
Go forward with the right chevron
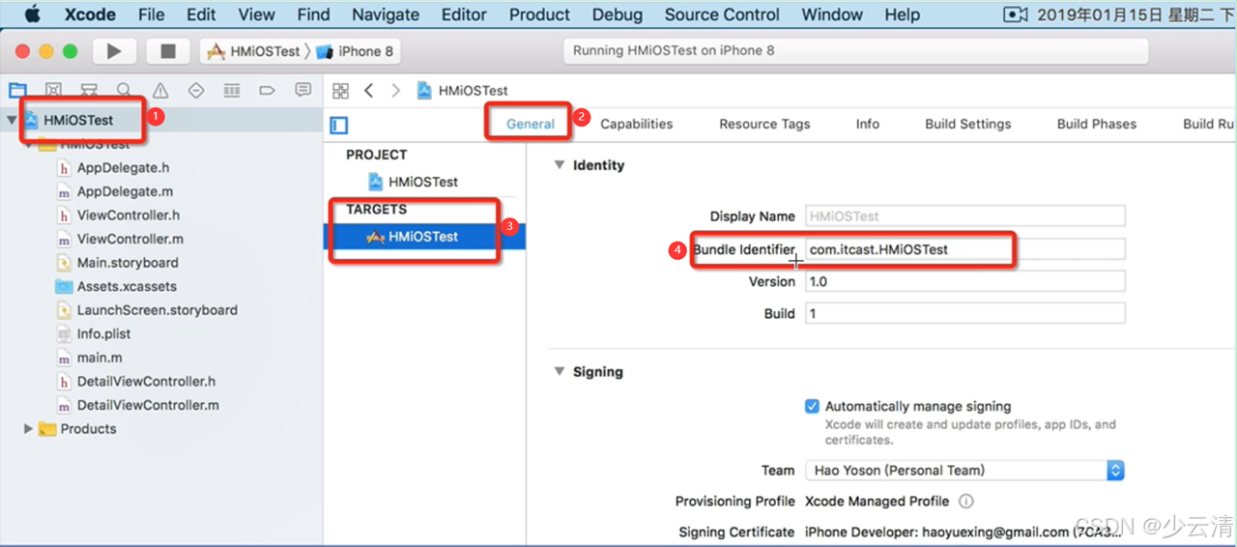tap(395, 91)
